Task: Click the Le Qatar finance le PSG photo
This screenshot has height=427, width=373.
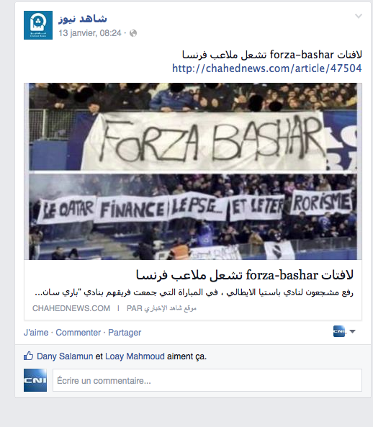Action: (193, 217)
